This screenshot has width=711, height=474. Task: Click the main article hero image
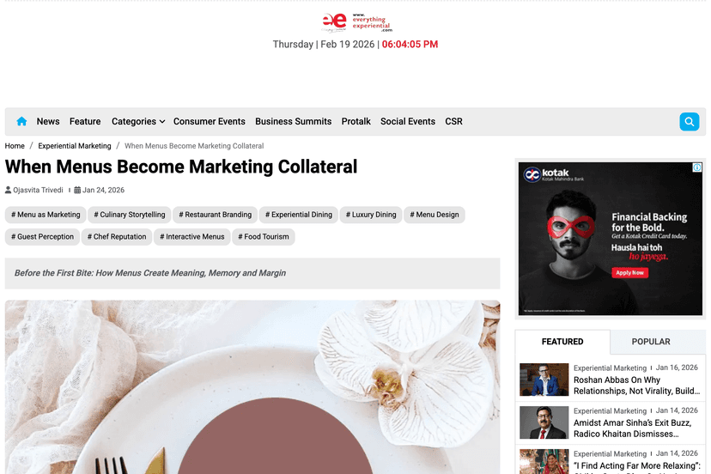click(252, 387)
